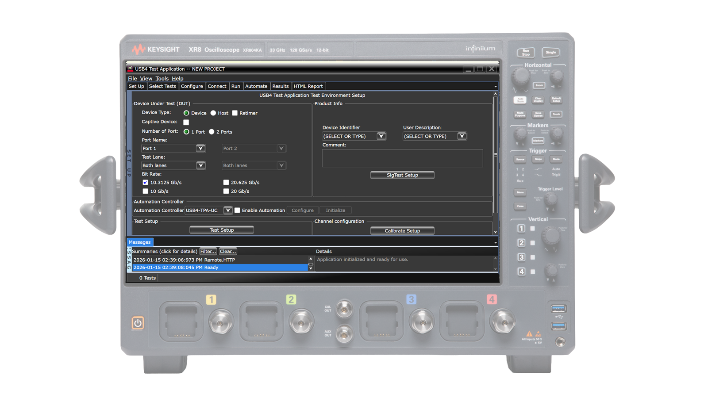Switch to the Select Tests tab

click(x=162, y=86)
